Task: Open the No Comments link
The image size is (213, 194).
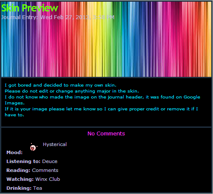Action: click(106, 134)
